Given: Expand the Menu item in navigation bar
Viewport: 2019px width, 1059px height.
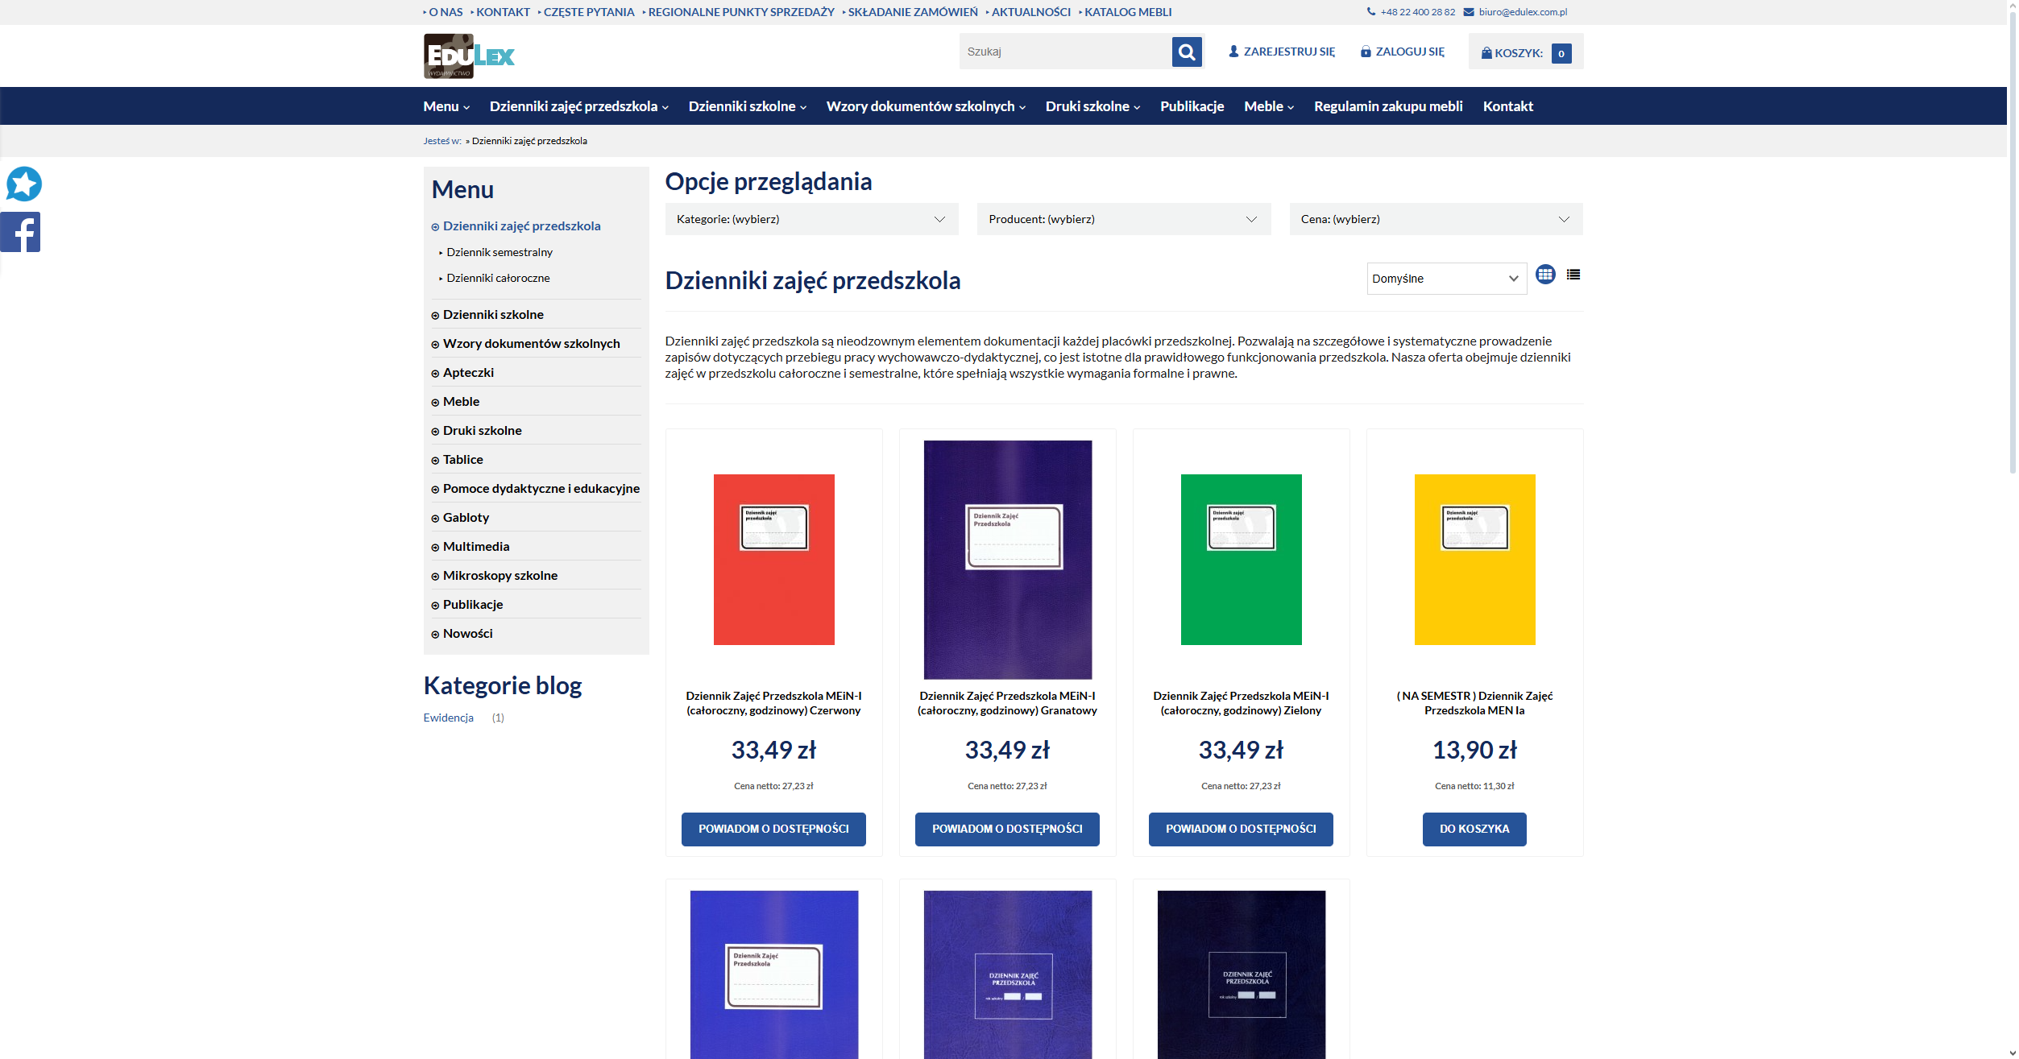Looking at the screenshot, I should (446, 106).
